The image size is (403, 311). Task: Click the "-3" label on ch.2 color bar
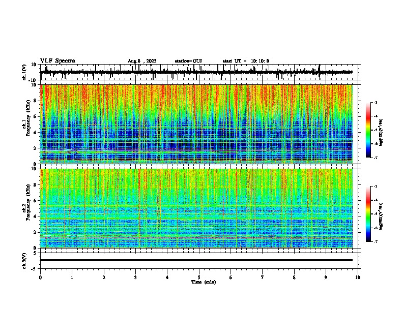point(375,186)
